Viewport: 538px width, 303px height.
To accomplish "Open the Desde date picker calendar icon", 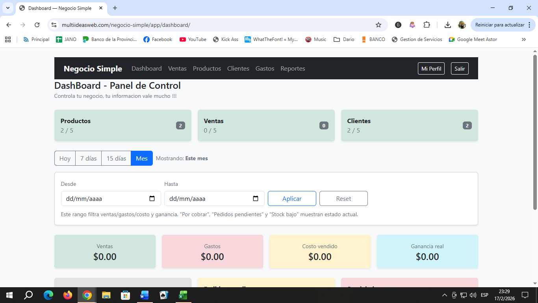I will click(x=152, y=198).
